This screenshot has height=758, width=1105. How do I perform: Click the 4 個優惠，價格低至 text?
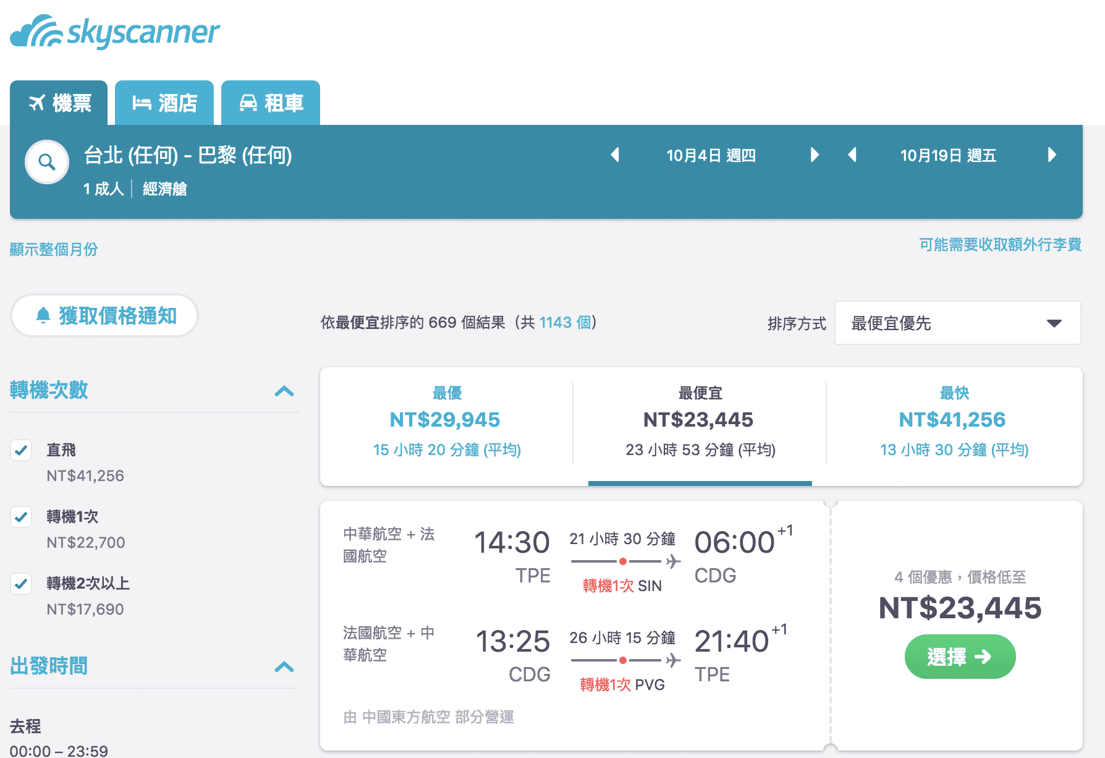click(960, 577)
